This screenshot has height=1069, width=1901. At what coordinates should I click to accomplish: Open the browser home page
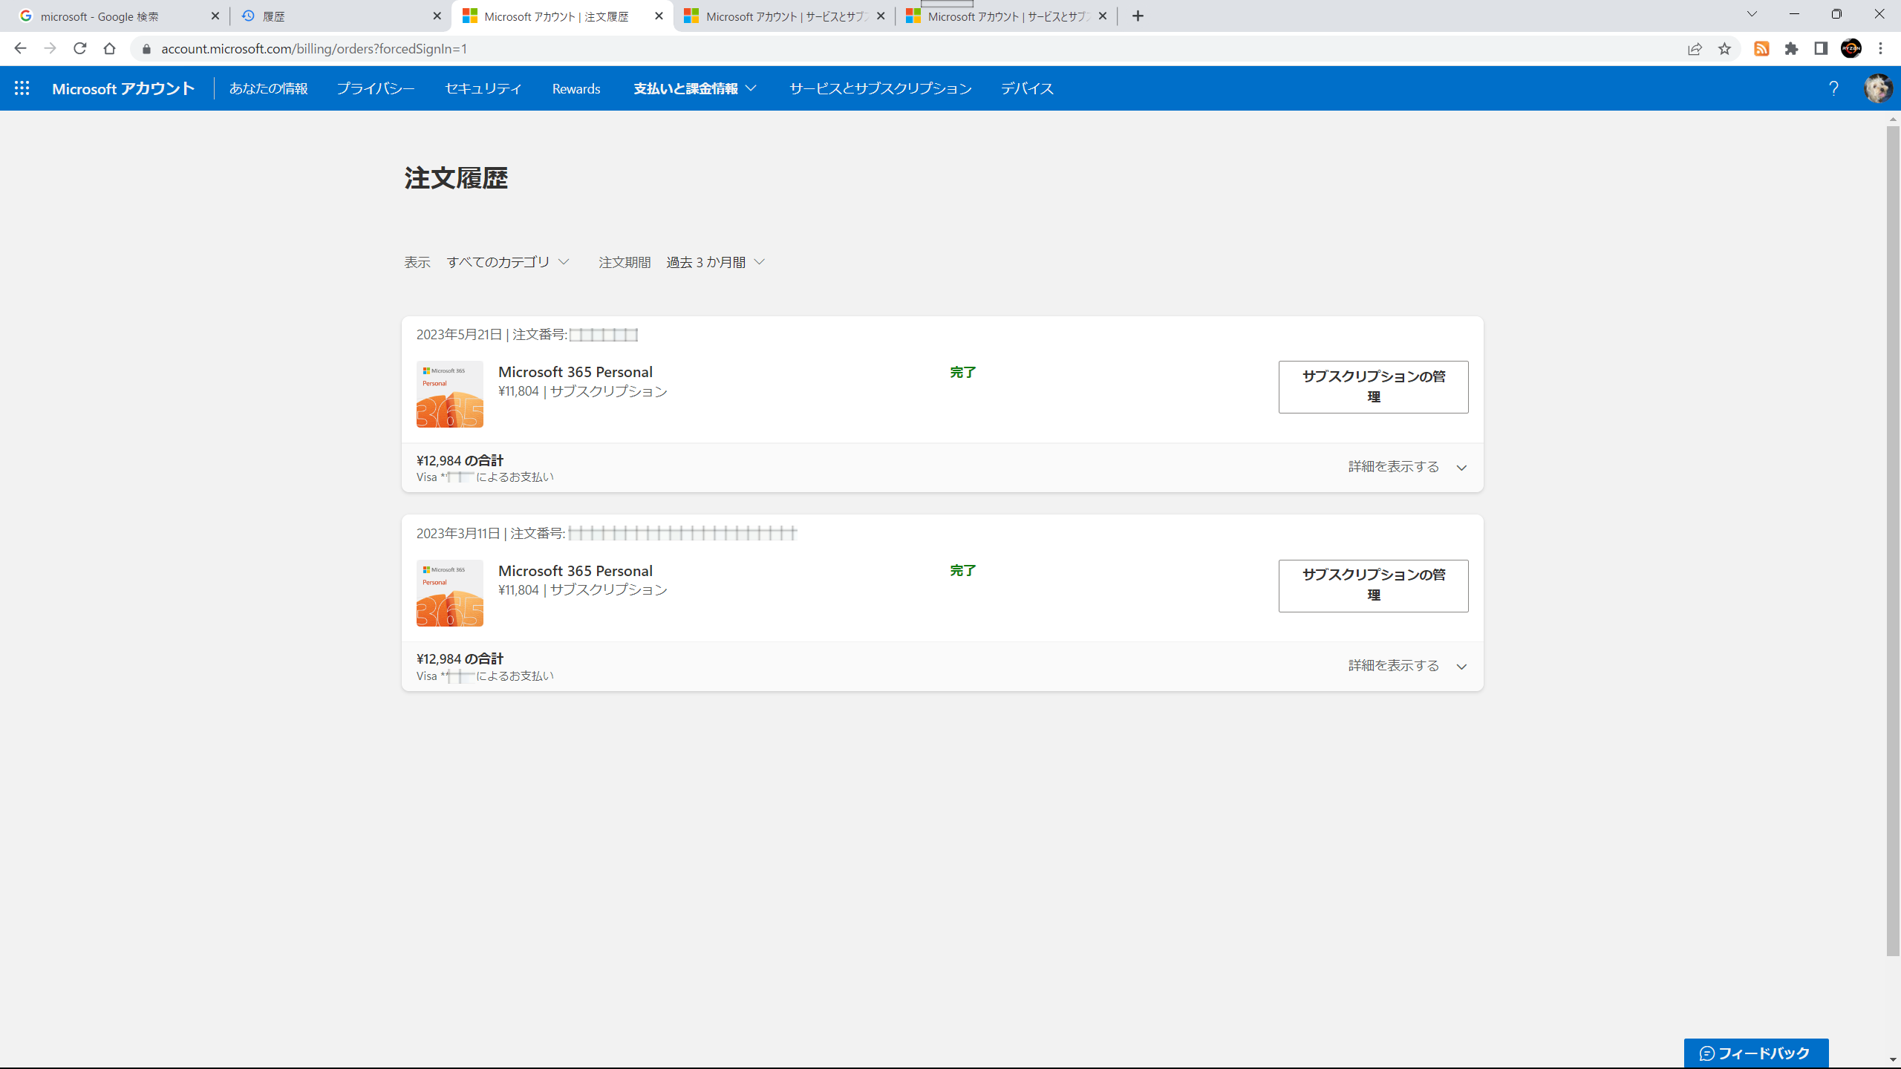point(110,49)
